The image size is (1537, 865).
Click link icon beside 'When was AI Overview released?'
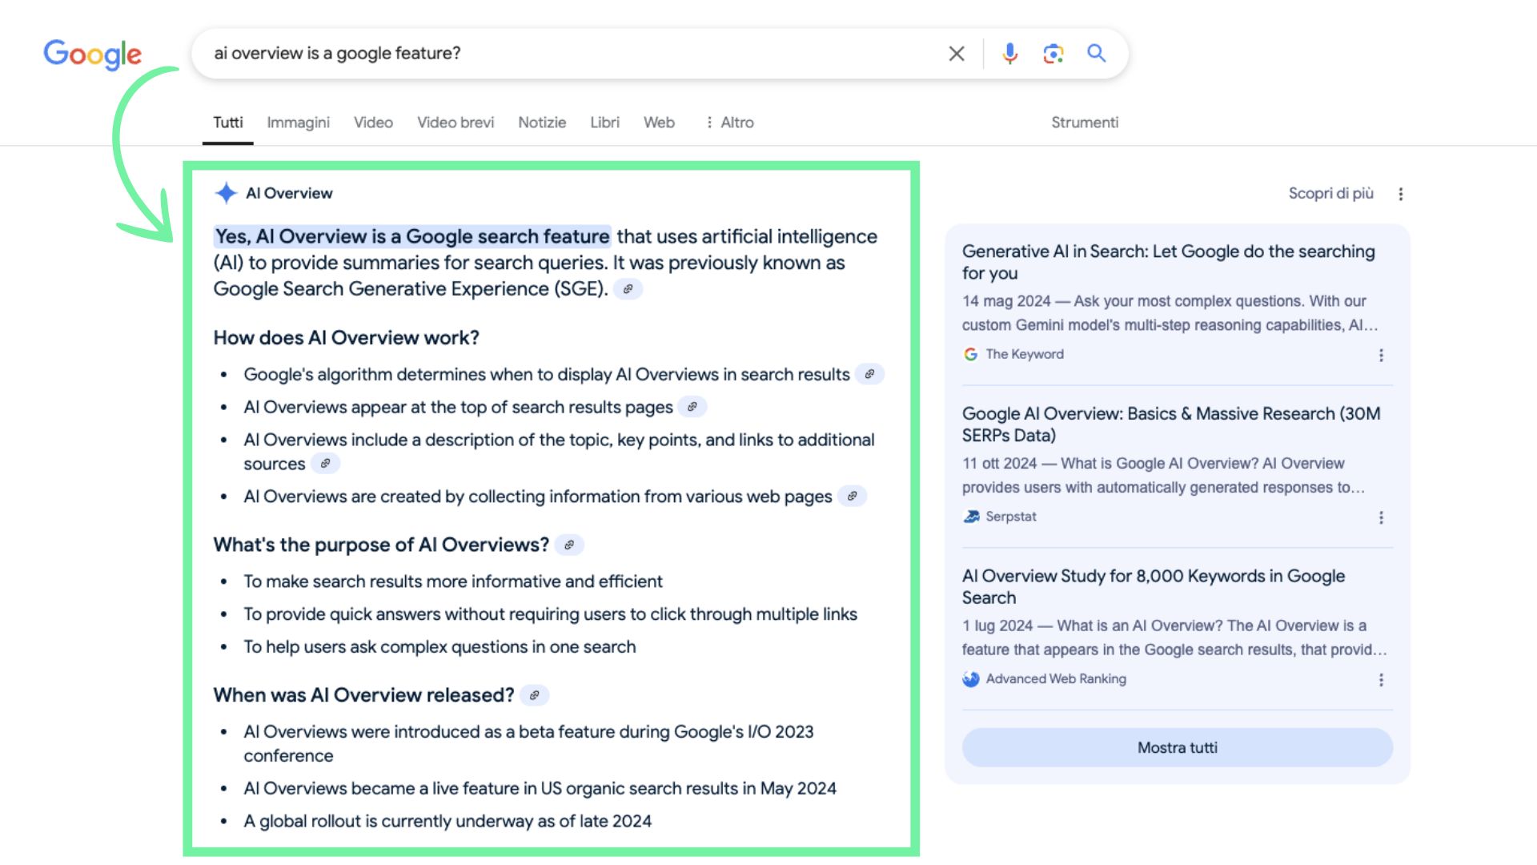[534, 695]
